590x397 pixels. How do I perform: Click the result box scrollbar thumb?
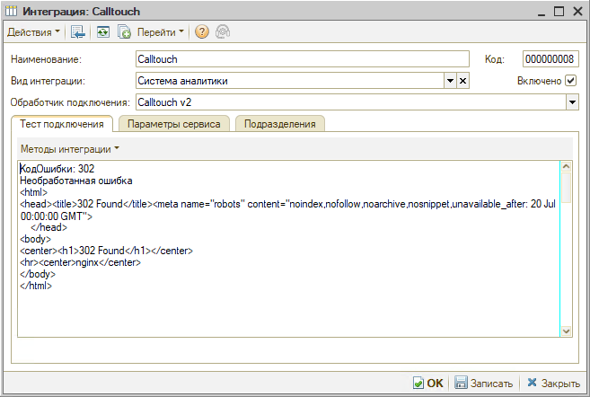(567, 188)
